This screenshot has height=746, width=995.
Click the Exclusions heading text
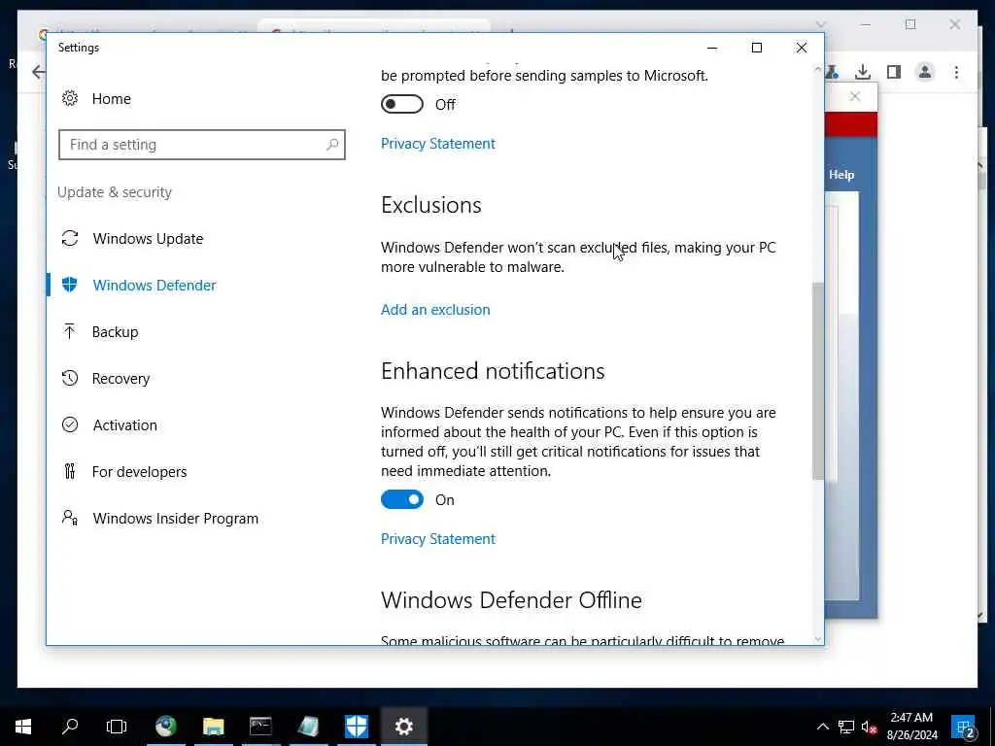coord(430,205)
